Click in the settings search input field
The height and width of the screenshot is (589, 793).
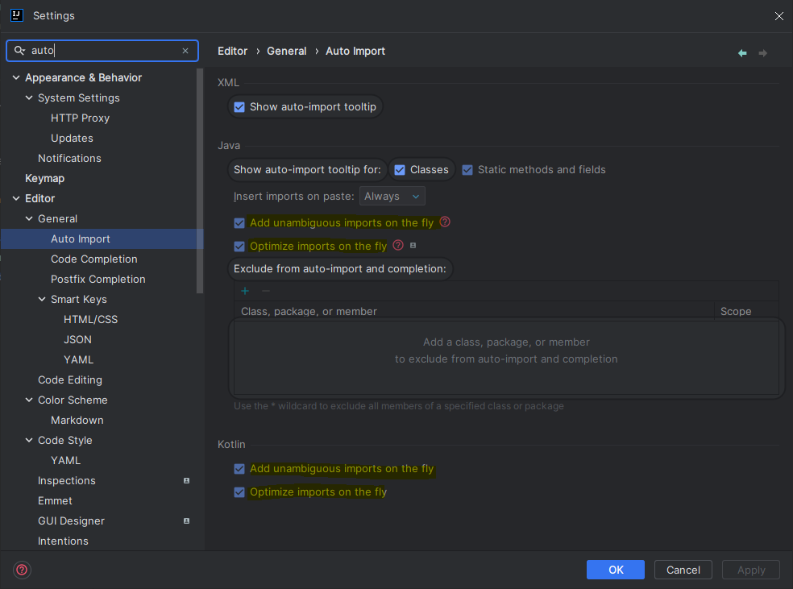tap(104, 51)
